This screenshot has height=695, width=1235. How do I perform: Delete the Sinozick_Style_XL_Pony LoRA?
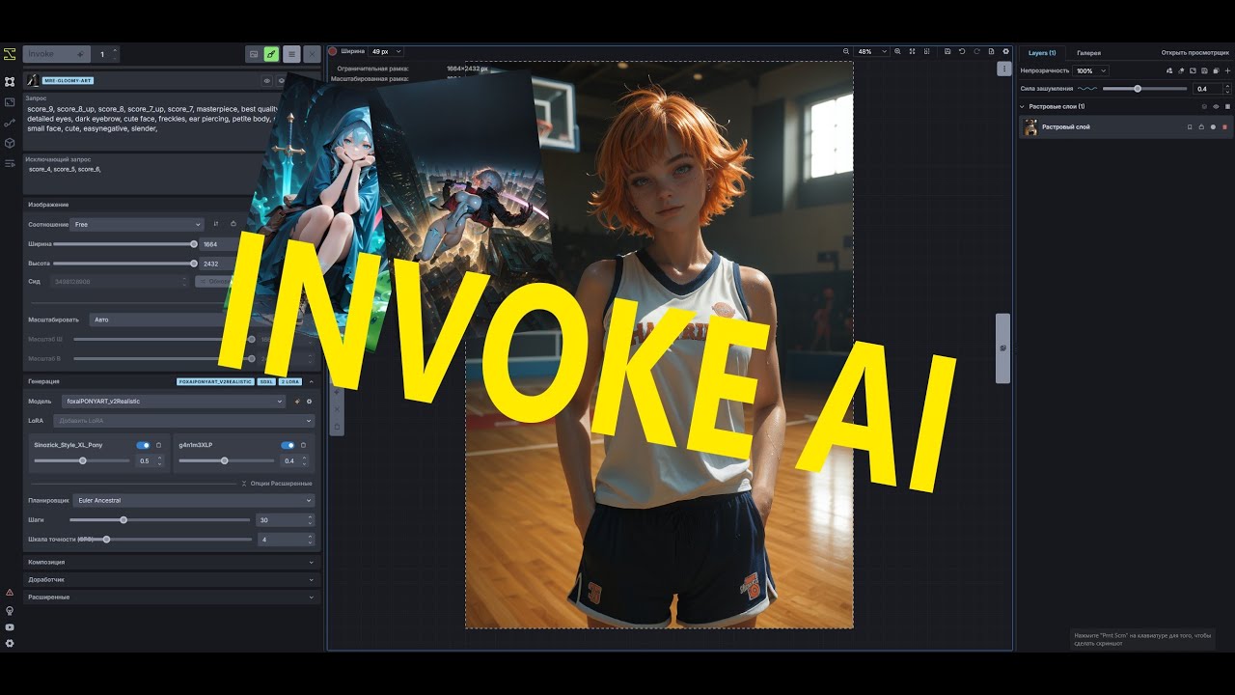(x=159, y=445)
